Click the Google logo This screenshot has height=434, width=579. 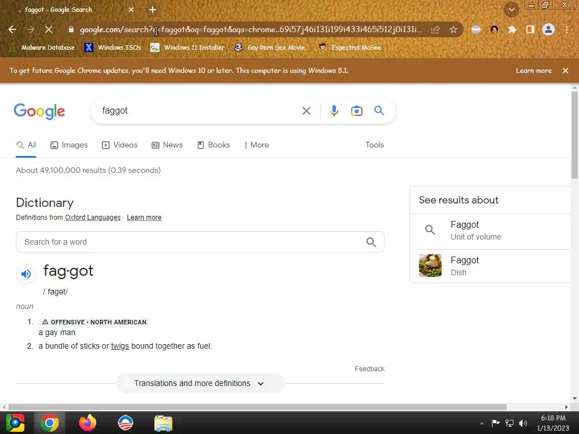click(40, 111)
